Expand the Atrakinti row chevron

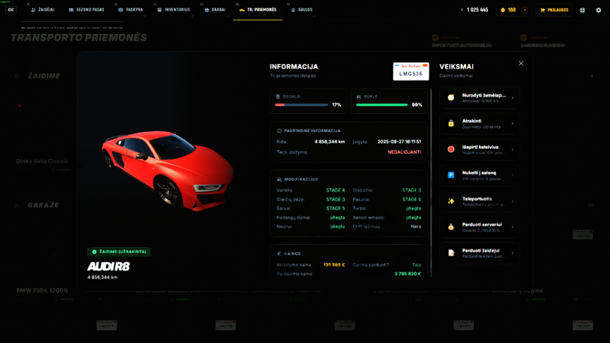pos(512,124)
